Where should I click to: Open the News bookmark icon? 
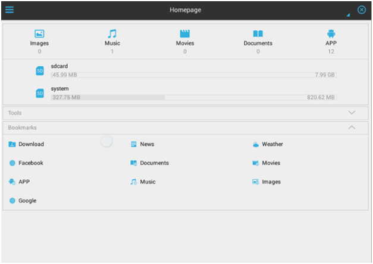[x=134, y=144]
